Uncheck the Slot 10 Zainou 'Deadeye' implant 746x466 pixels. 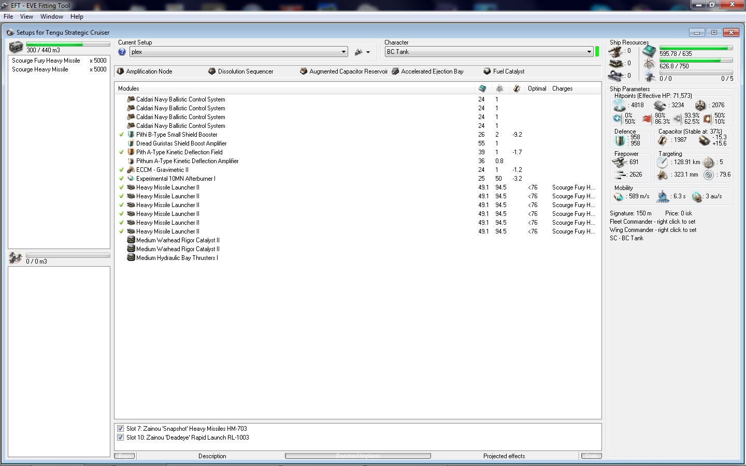121,438
